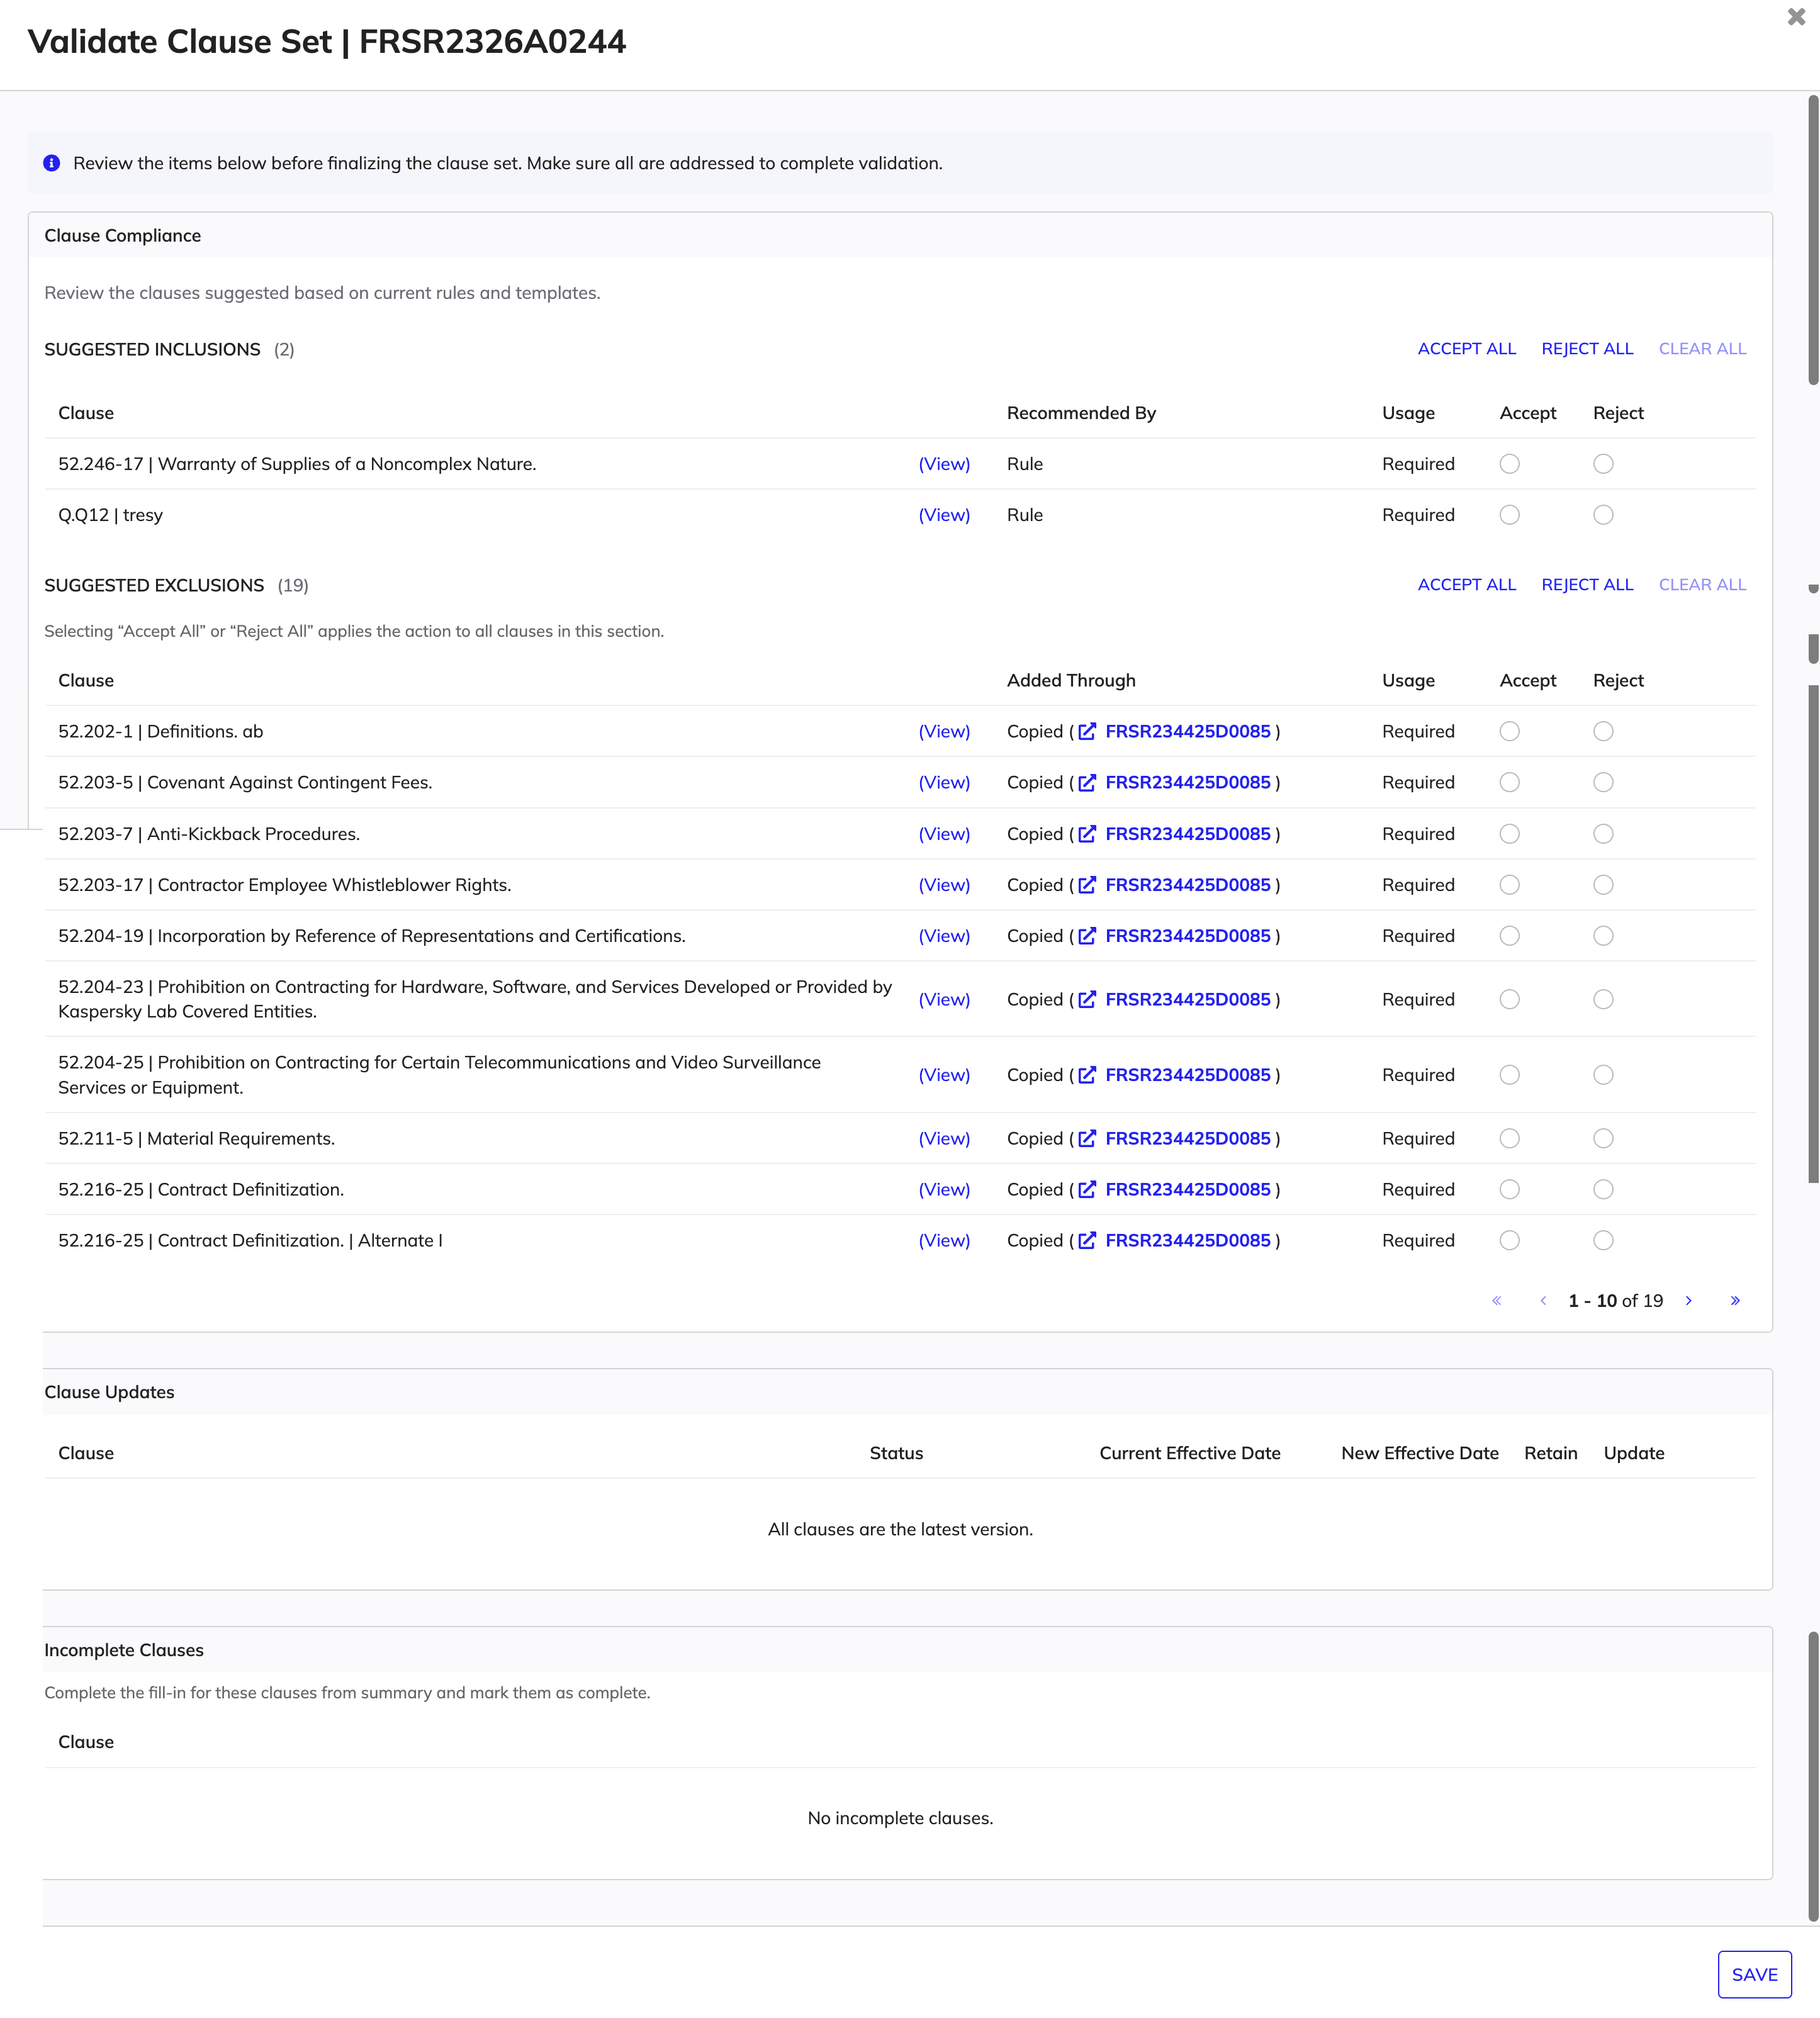Select 'All clauses are the latest version.' text
Screen dimensions: 1820x2018
pyautogui.click(x=900, y=1529)
